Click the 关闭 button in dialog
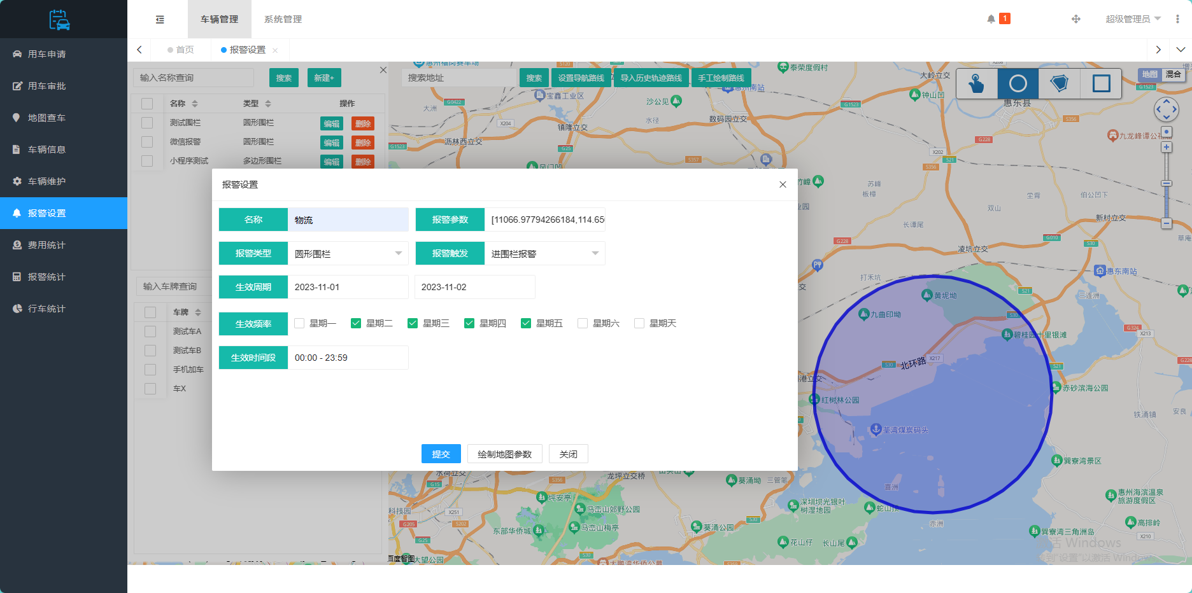This screenshot has width=1192, height=593. pos(569,454)
